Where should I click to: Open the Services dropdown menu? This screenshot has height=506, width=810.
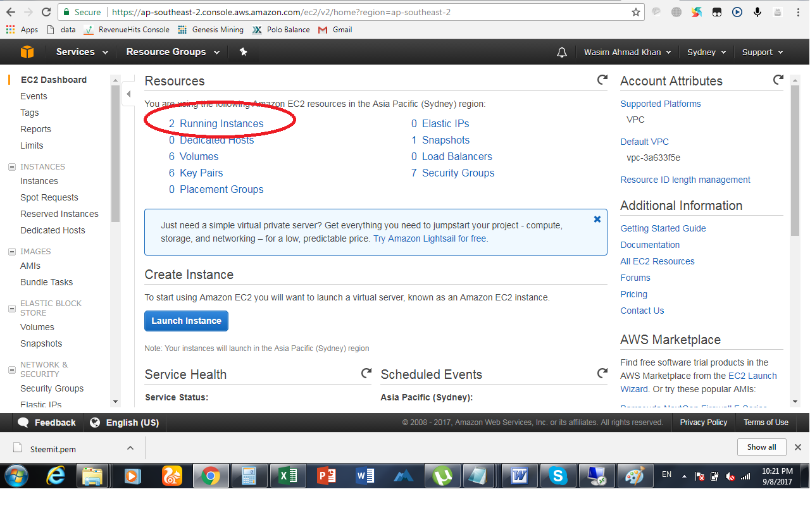[x=82, y=52]
